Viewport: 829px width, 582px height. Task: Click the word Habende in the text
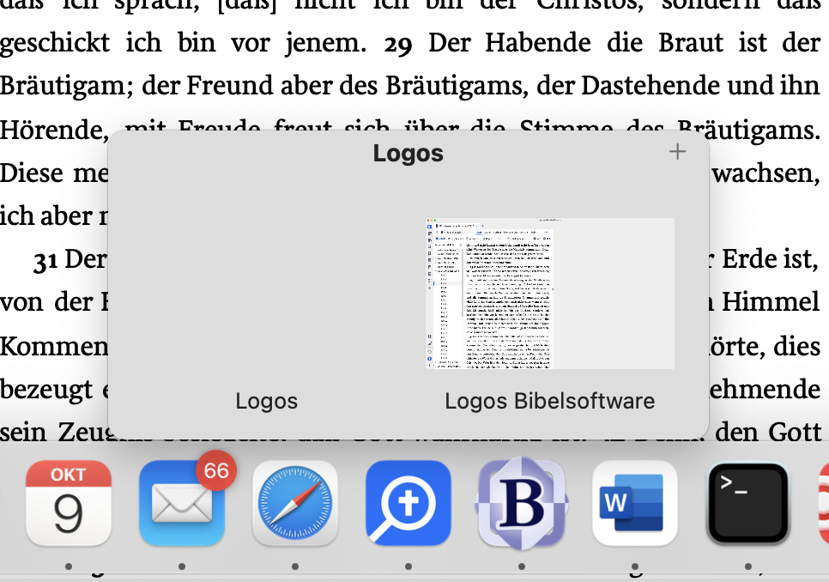pyautogui.click(x=538, y=42)
